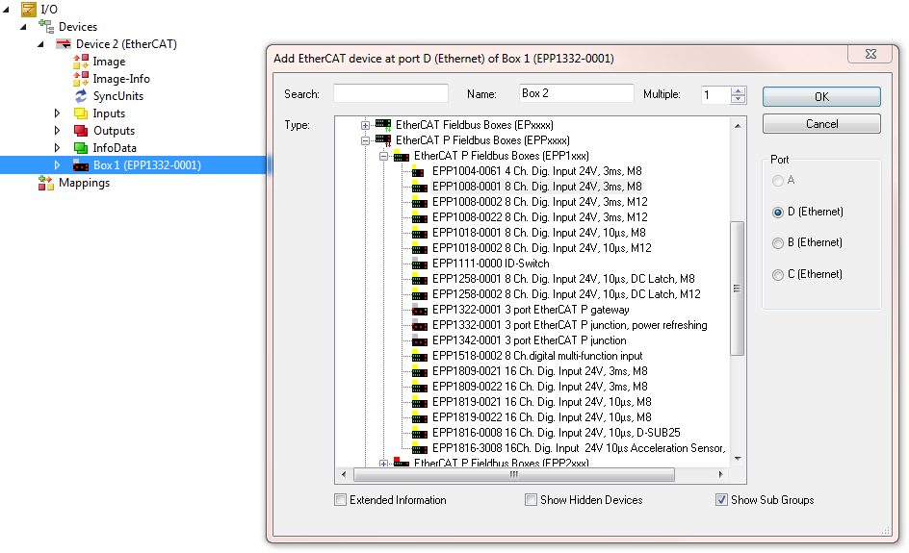The width and height of the screenshot is (909, 553).
Task: Expand EtherCAT Fieldbus Boxes (EPxxxx) group
Action: click(x=365, y=125)
